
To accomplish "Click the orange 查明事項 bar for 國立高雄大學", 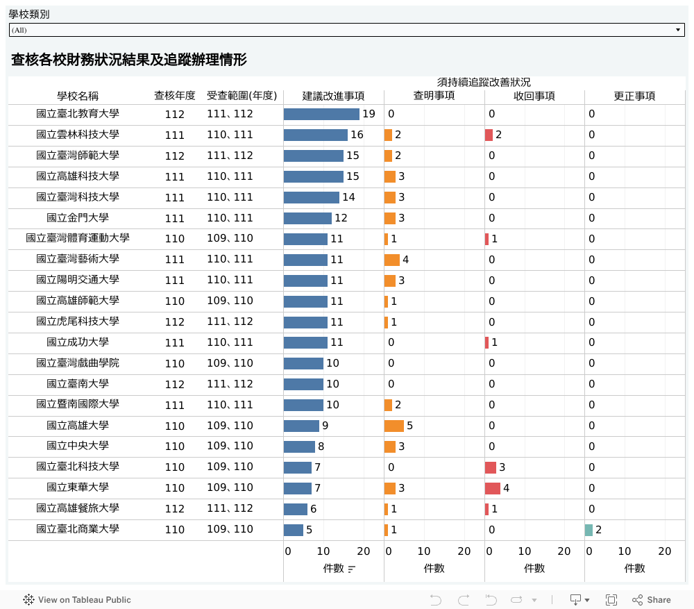I will pos(394,426).
